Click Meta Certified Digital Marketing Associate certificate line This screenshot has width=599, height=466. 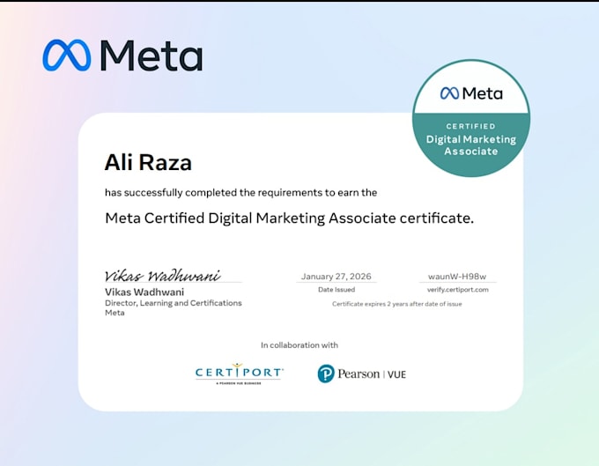coord(289,218)
